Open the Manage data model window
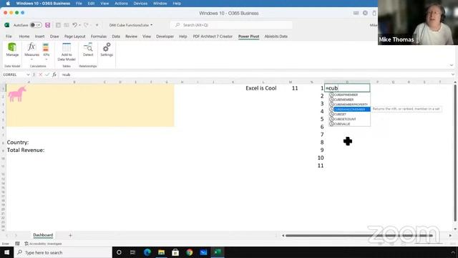This screenshot has height=258, width=458. tap(12, 49)
